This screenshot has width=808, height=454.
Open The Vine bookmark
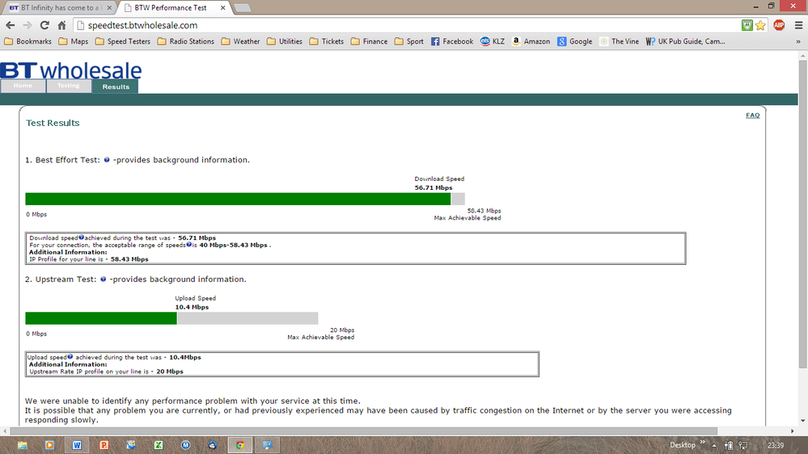click(619, 42)
